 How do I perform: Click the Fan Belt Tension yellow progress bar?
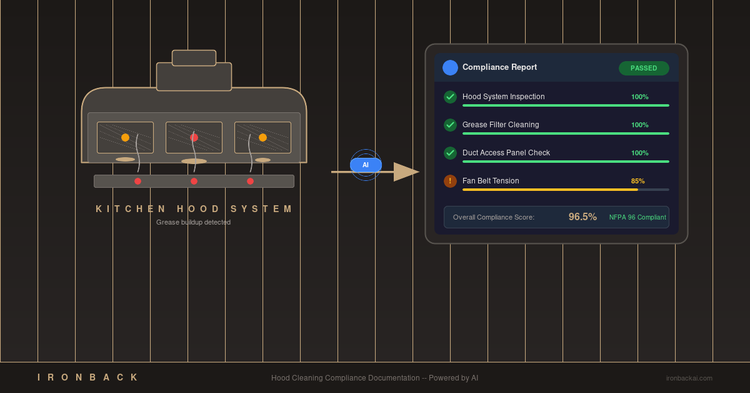point(550,190)
